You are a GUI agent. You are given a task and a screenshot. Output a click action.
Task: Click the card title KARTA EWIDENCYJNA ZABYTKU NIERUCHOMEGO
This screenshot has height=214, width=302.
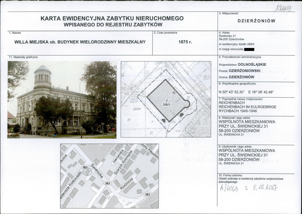[112, 18]
